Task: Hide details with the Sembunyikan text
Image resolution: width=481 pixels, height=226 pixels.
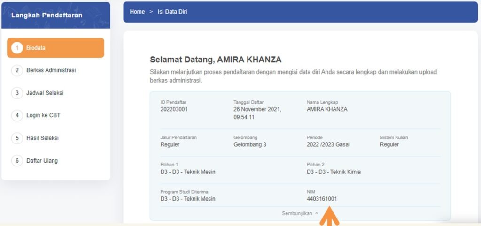Action: [297, 213]
